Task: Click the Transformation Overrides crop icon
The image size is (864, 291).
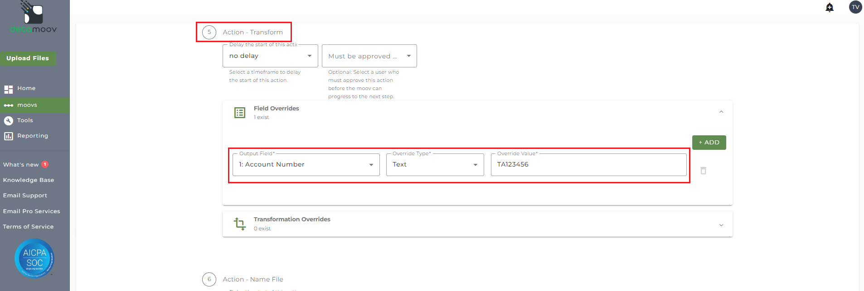Action: tap(240, 224)
